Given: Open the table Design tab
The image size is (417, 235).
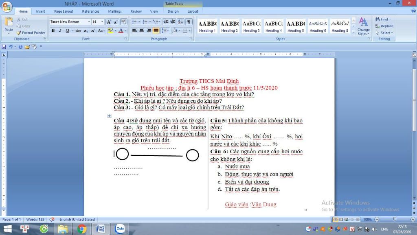Looking at the screenshot, I should pyautogui.click(x=173, y=11).
